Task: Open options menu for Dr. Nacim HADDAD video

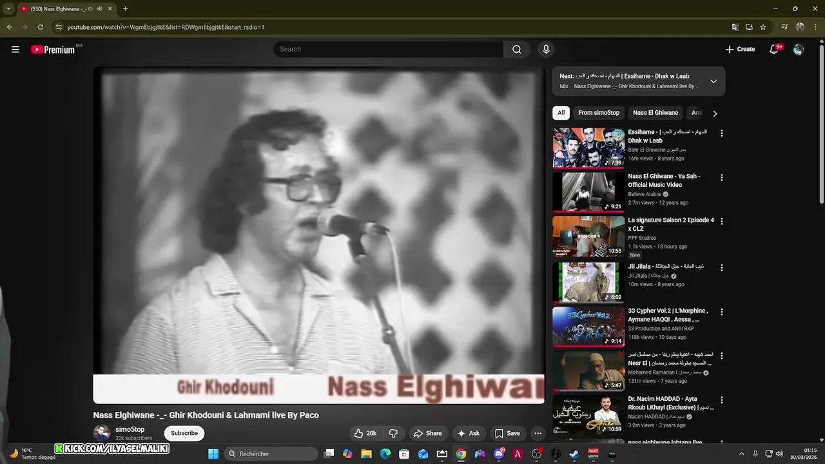Action: [722, 400]
